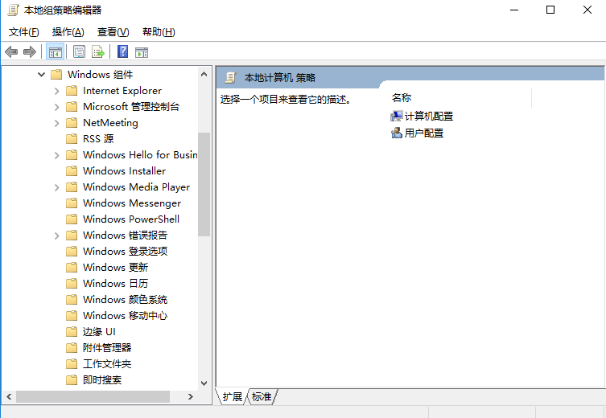The height and width of the screenshot is (418, 606).
Task: Open the 操作(A) menu
Action: [68, 32]
